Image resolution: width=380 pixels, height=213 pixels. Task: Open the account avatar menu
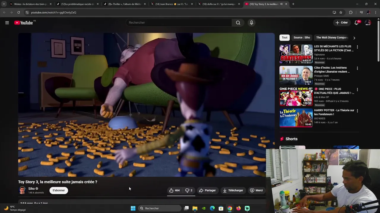[368, 23]
